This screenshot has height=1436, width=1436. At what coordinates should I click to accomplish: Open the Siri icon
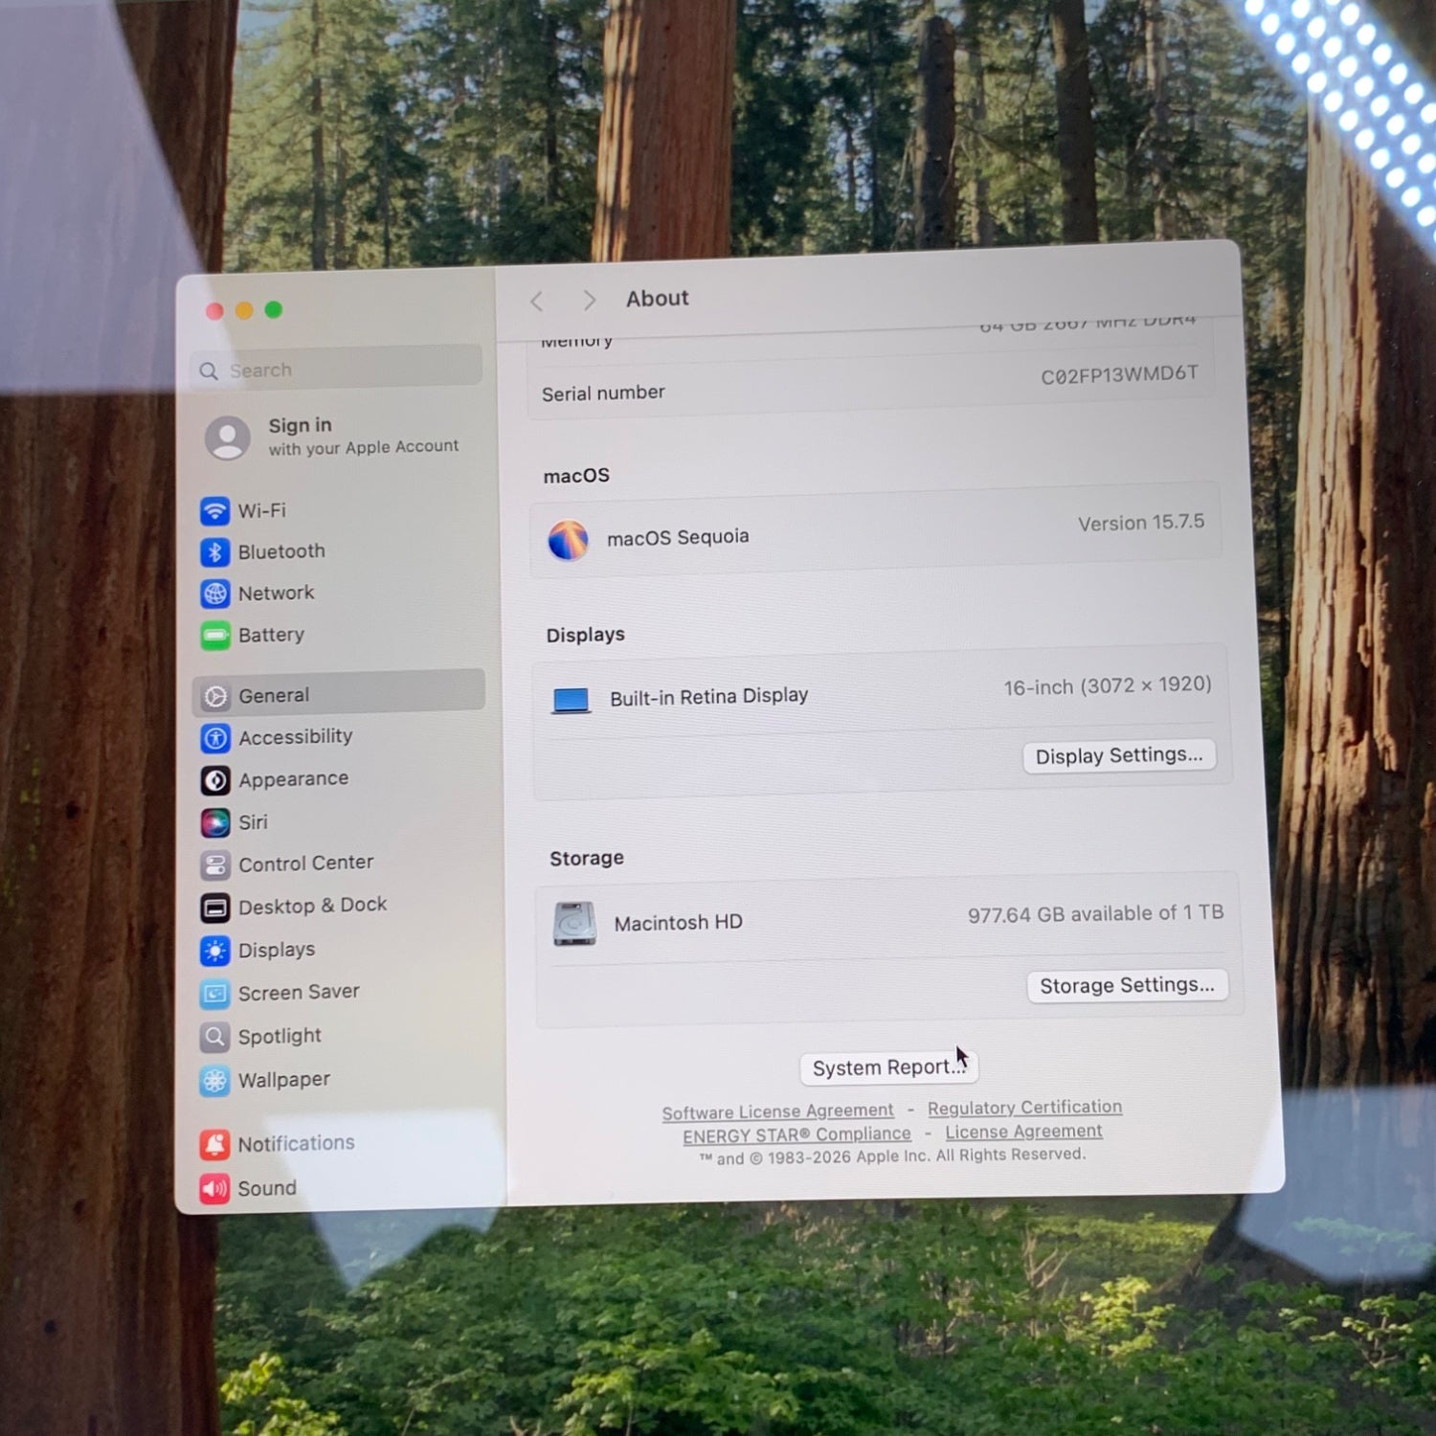pyautogui.click(x=215, y=822)
